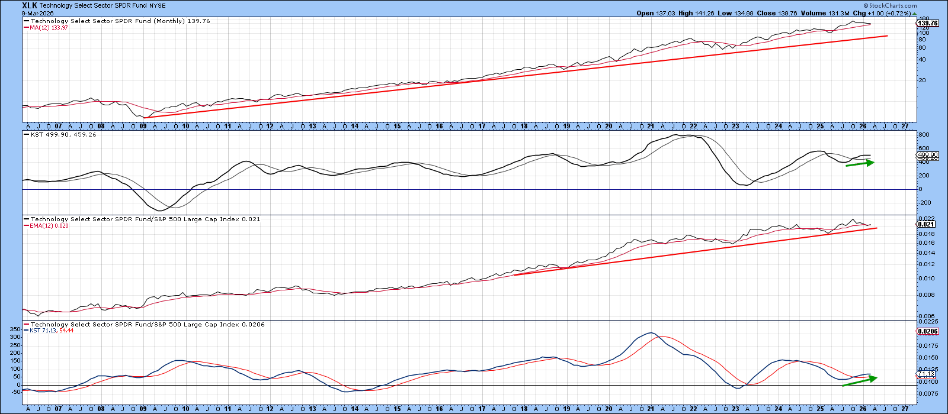Click the Chg +1.00 (+0.72%) value

[883, 13]
